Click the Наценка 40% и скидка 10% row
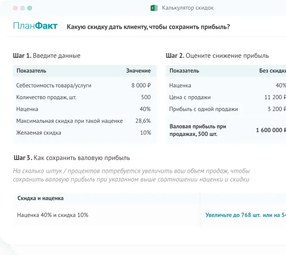This screenshot has width=286, height=255. (x=53, y=215)
